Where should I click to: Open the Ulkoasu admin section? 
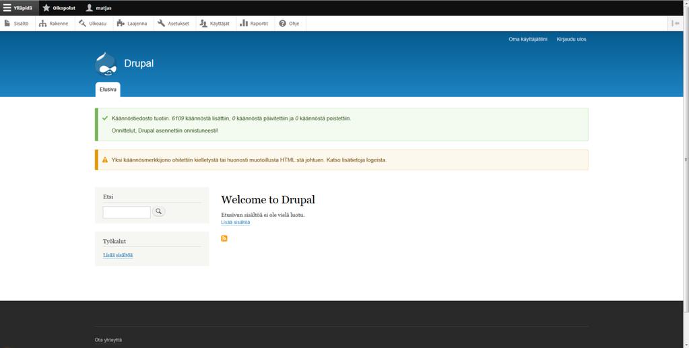pos(93,24)
